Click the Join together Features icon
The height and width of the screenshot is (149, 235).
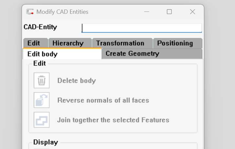pos(42,120)
